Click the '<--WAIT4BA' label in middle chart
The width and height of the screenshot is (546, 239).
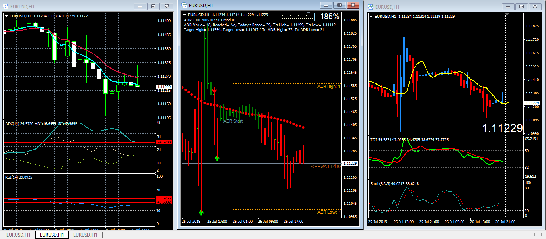tap(326, 166)
